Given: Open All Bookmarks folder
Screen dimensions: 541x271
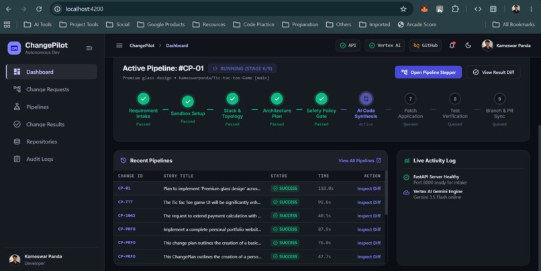Looking at the screenshot, I should tap(513, 24).
